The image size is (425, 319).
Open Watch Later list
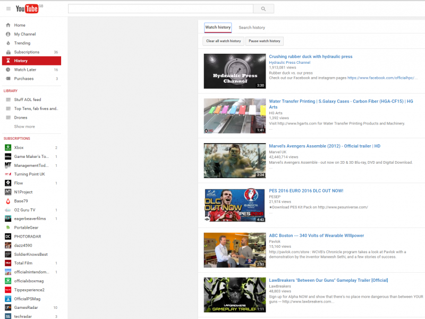pos(25,70)
